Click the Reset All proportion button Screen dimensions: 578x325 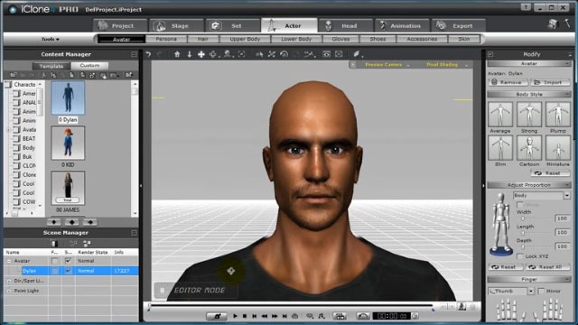(547, 267)
